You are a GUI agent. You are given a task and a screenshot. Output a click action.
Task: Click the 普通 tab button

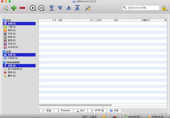pyautogui.click(x=46, y=111)
